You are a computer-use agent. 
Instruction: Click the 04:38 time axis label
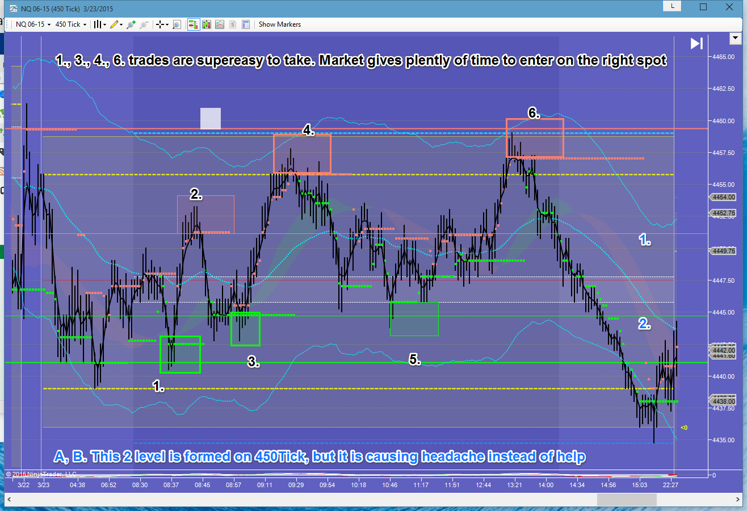tap(77, 485)
